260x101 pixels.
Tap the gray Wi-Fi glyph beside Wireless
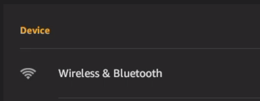(x=28, y=73)
